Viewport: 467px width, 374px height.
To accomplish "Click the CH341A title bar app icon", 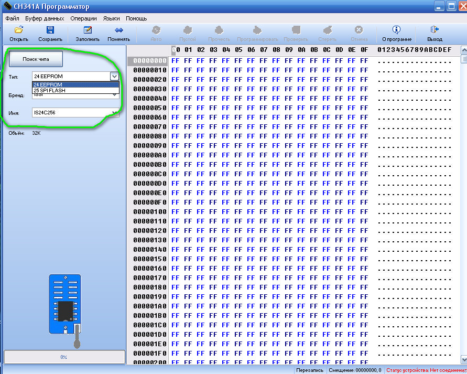I will [x=7, y=6].
